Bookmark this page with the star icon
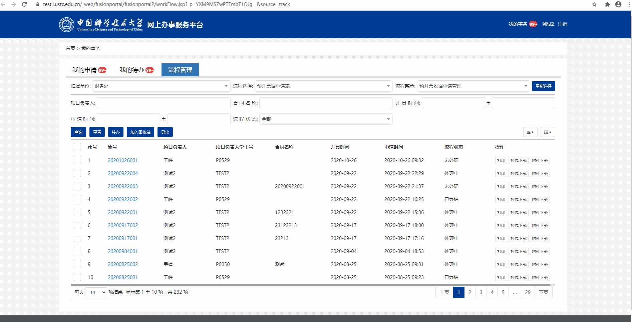 point(594,4)
